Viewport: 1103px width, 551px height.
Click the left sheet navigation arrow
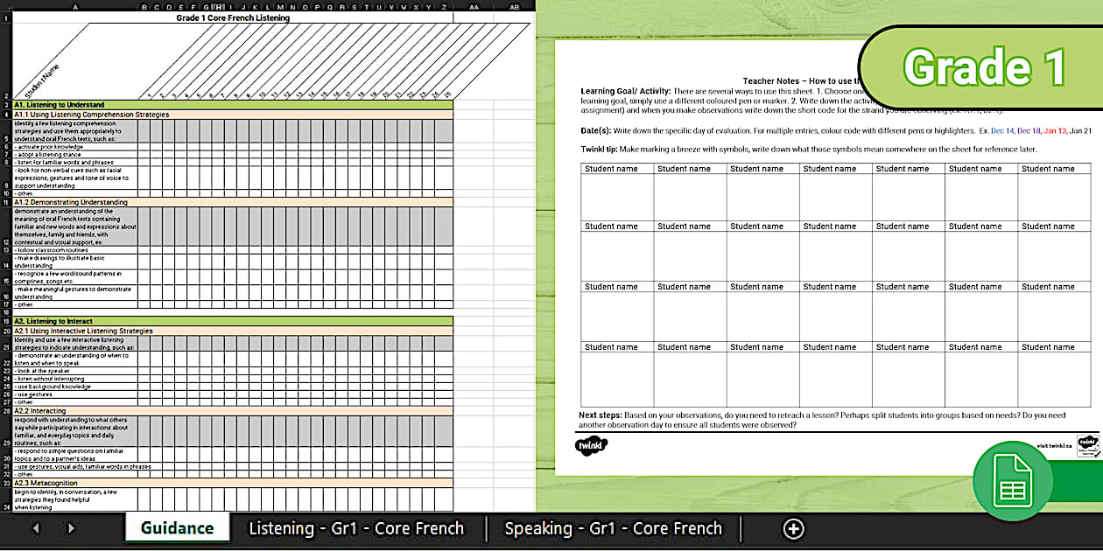click(35, 529)
